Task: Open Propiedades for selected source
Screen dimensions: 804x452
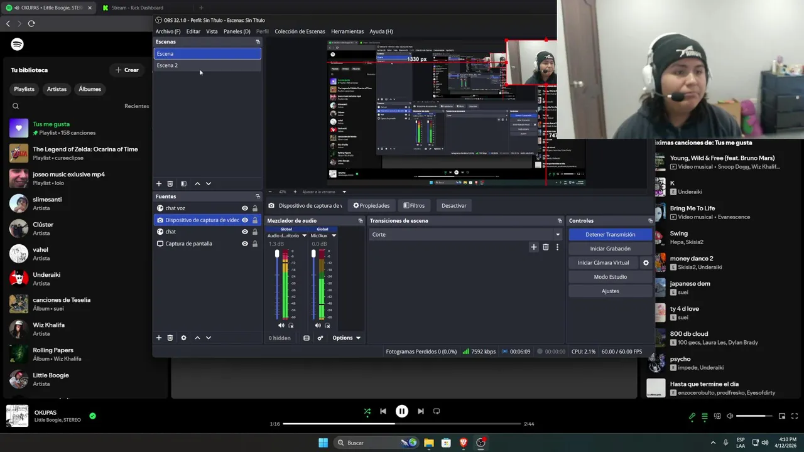Action: coord(371,206)
